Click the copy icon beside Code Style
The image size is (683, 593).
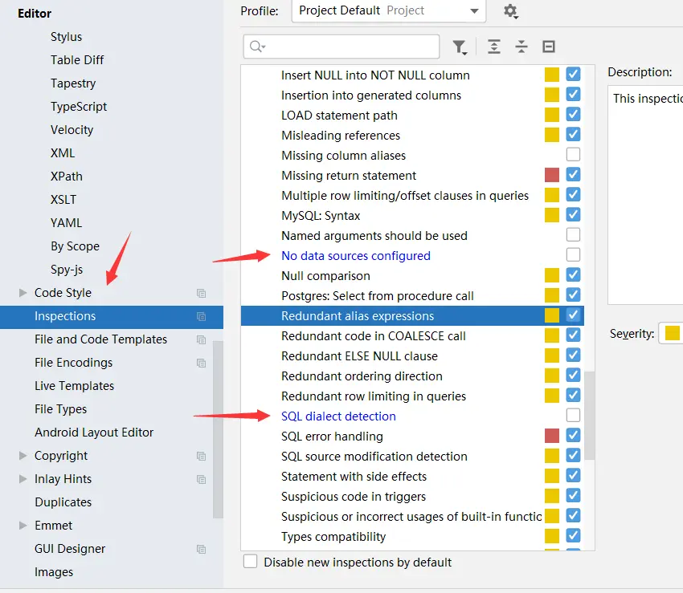(x=201, y=294)
